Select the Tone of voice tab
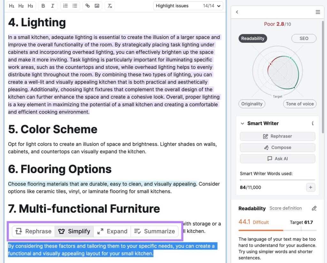327x263 pixels. (300, 104)
